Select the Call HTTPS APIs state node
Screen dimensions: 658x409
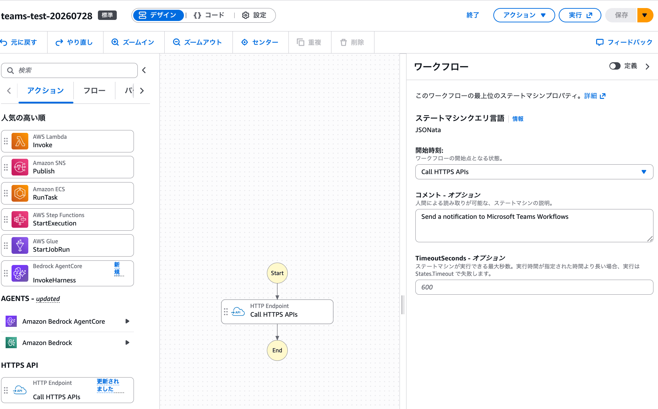click(x=277, y=312)
